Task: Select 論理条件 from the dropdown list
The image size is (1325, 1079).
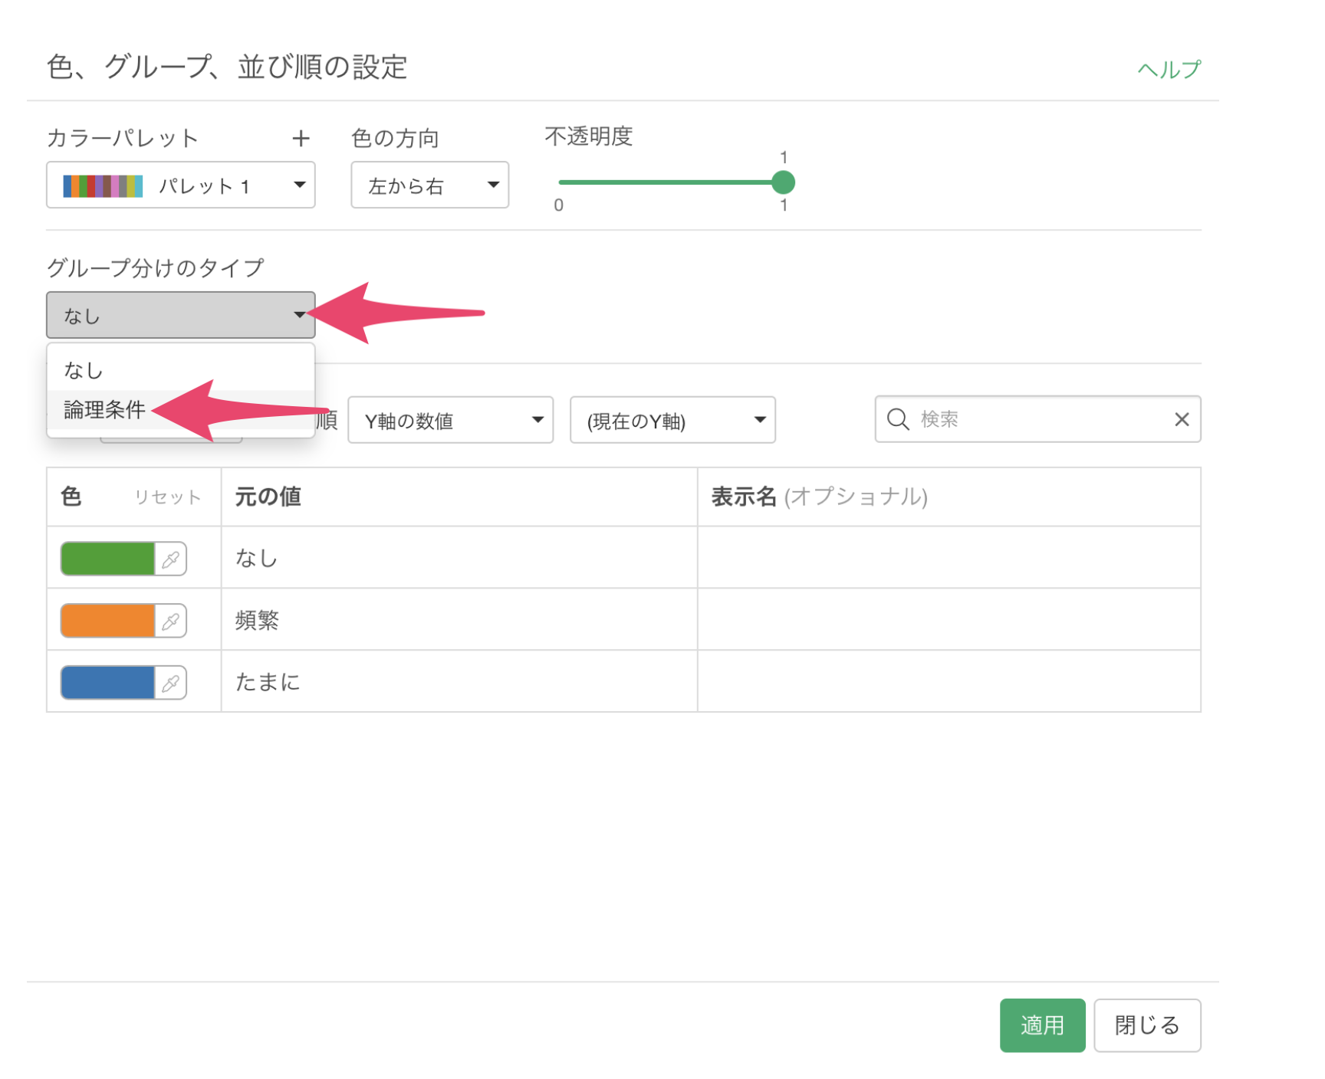Action: tap(105, 410)
